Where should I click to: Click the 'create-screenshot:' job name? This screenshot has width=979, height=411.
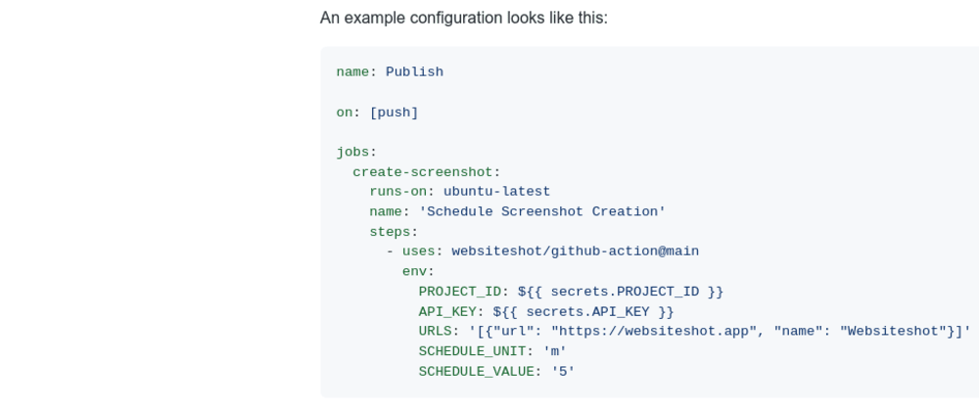click(427, 172)
